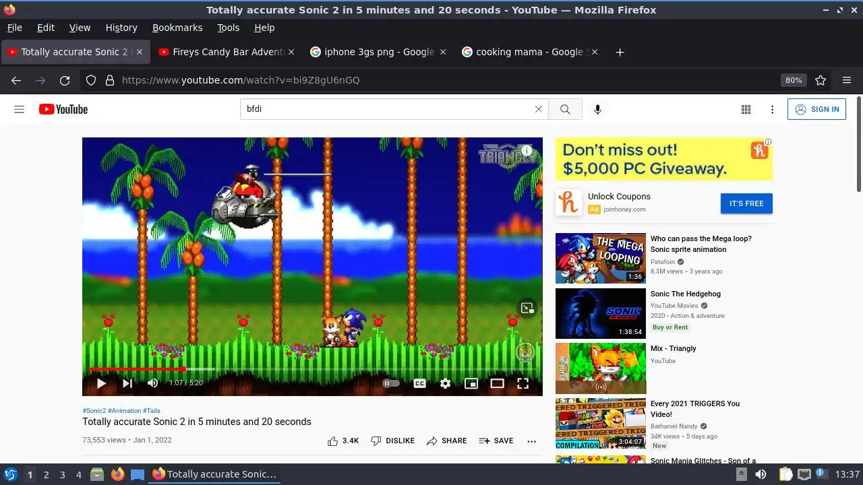This screenshot has width=863, height=485.
Task: Open the taskbar start menu icon
Action: pyautogui.click(x=10, y=474)
